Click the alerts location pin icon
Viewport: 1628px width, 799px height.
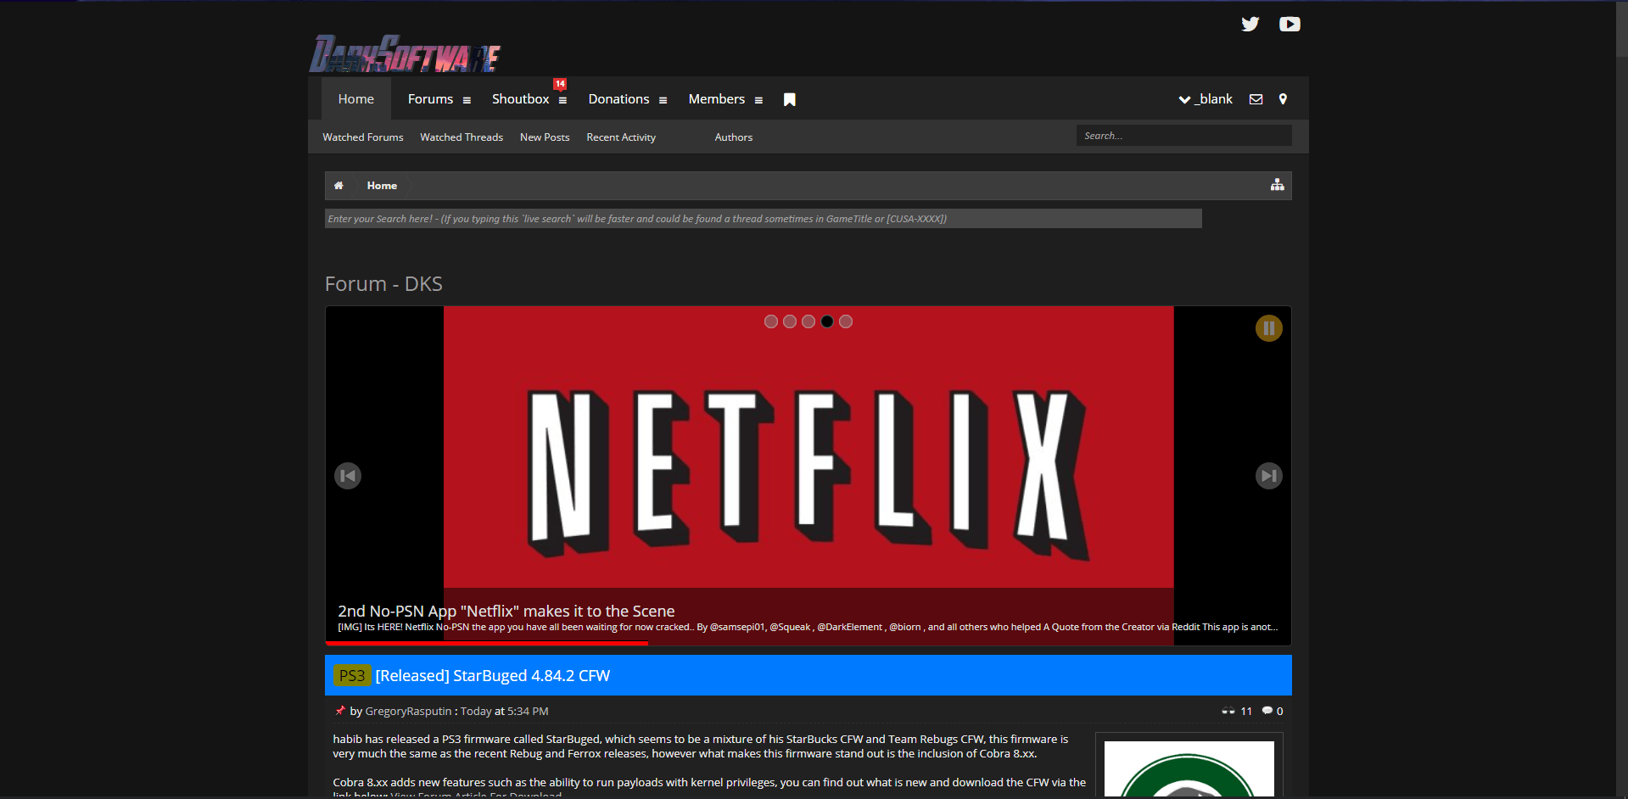point(1283,99)
